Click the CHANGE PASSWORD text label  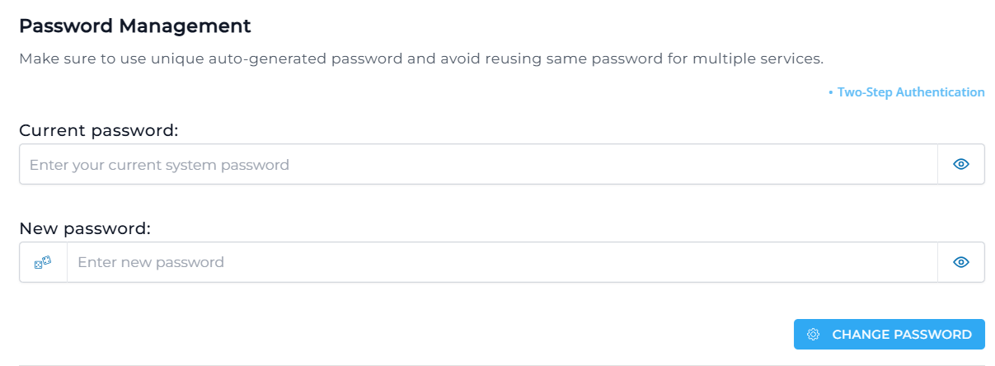click(x=902, y=335)
